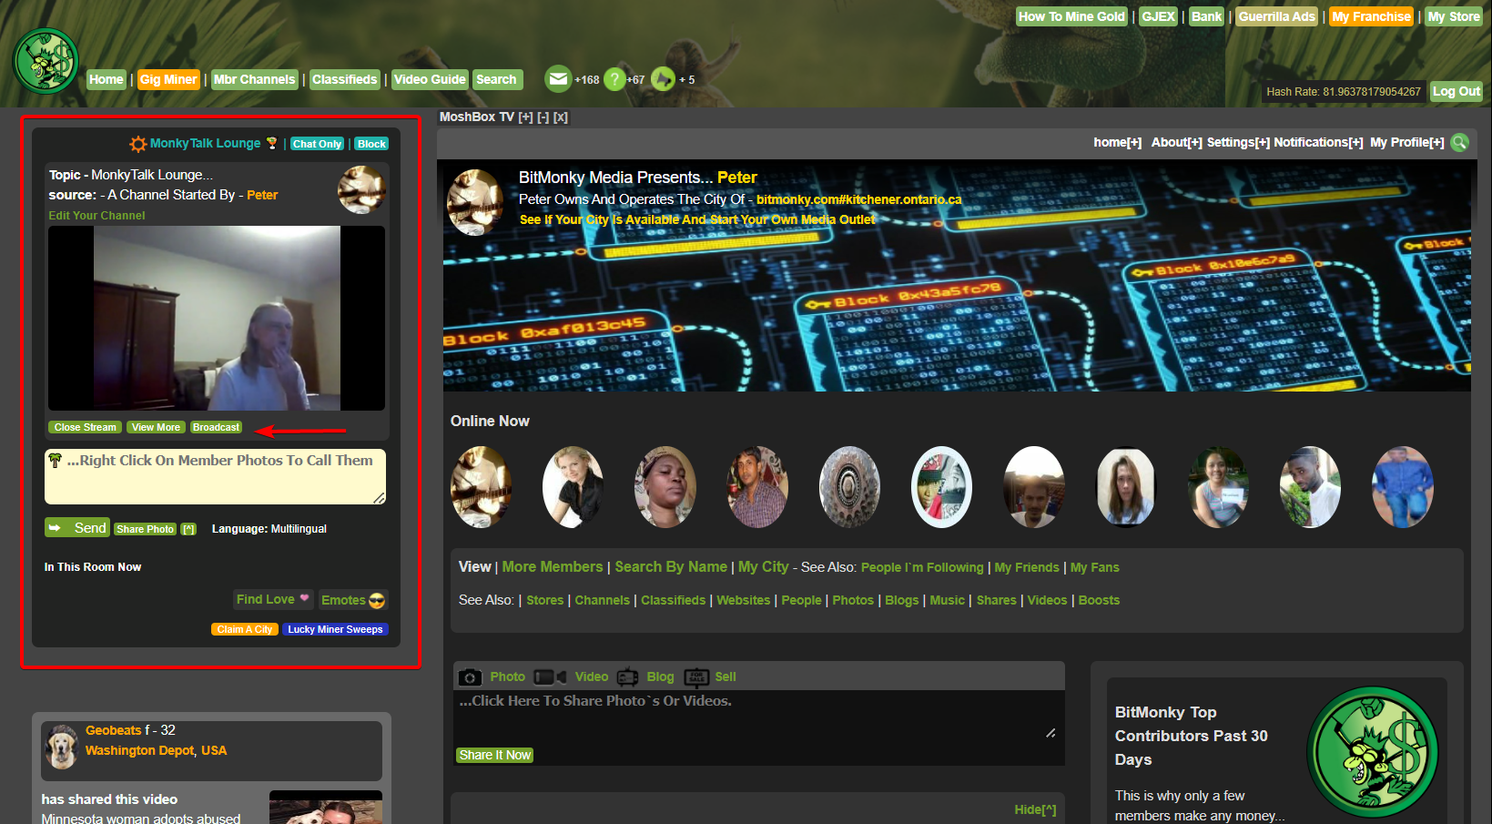This screenshot has height=824, width=1492.
Task: Click the camera icon in the share box
Action: pos(470,676)
